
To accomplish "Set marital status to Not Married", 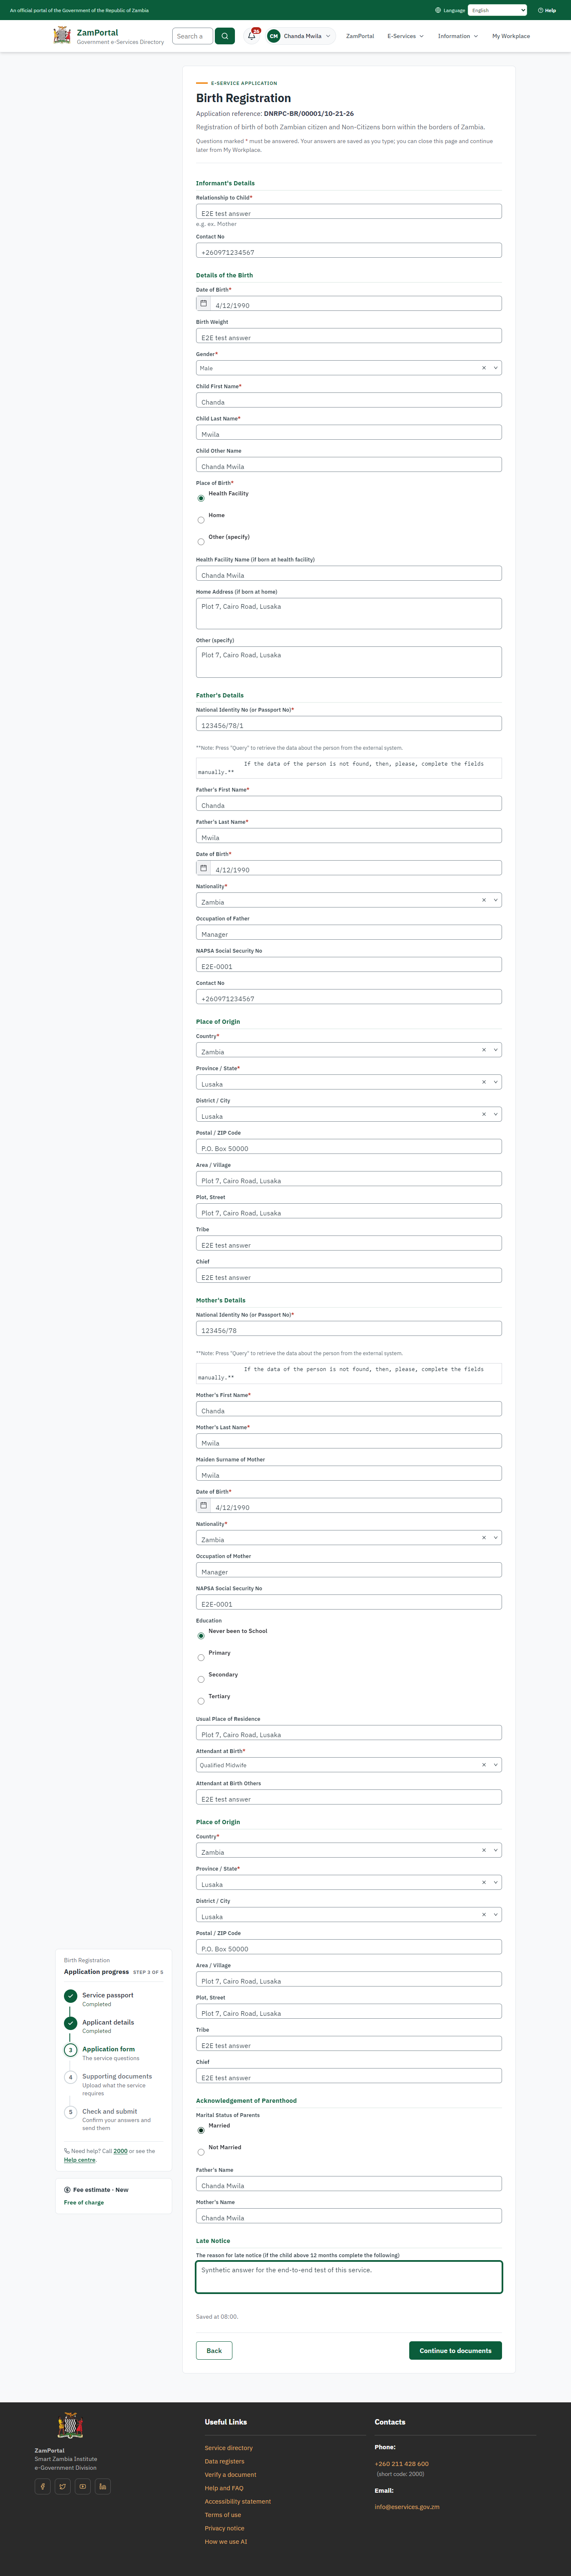I will point(201,2152).
